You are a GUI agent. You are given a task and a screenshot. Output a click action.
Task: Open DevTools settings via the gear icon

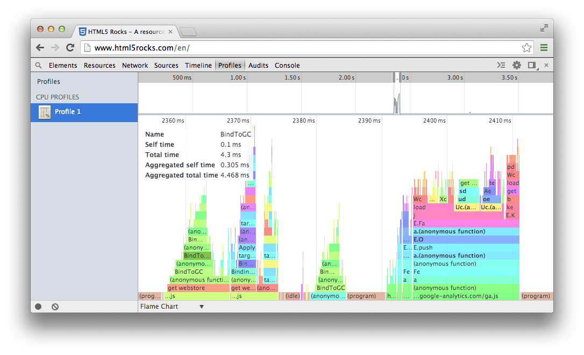coord(516,65)
